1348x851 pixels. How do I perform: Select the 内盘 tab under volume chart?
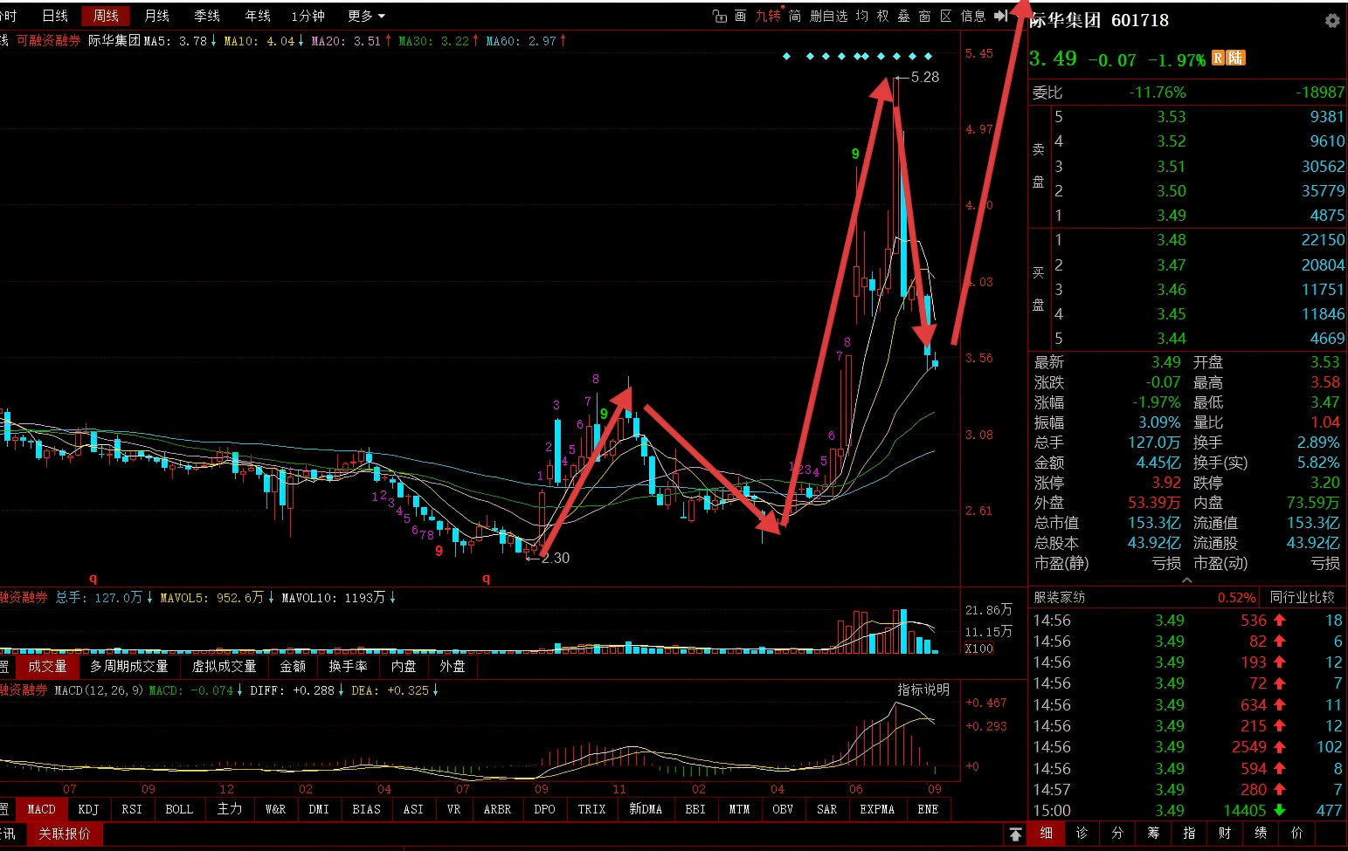[404, 666]
